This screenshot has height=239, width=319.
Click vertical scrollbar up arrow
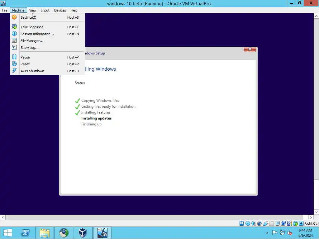tap(316, 16)
